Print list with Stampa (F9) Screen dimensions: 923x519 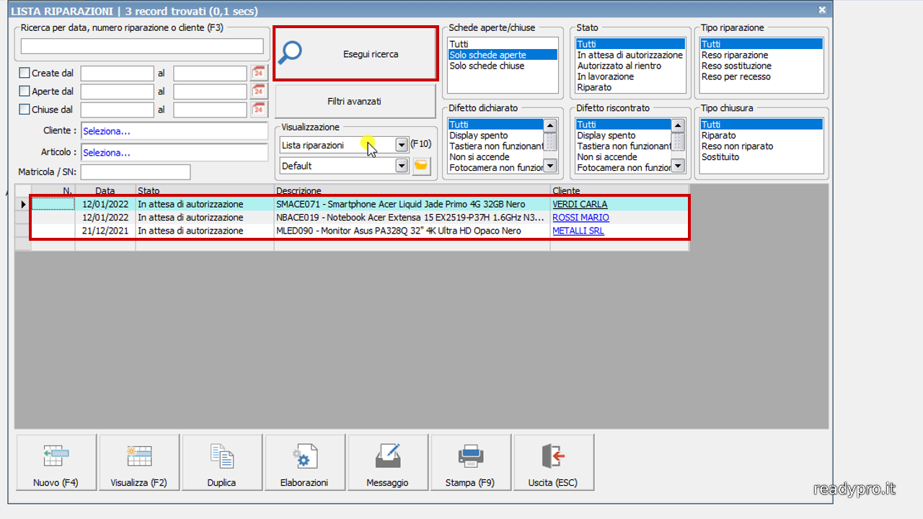tap(470, 462)
